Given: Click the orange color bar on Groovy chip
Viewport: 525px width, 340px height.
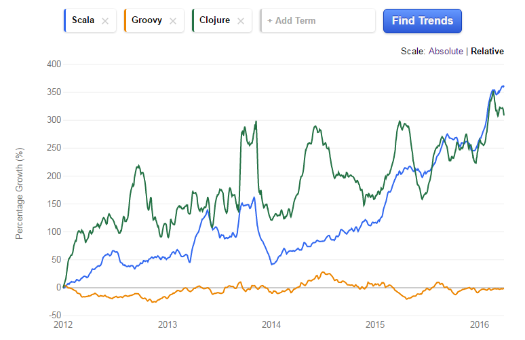Looking at the screenshot, I should (x=126, y=20).
